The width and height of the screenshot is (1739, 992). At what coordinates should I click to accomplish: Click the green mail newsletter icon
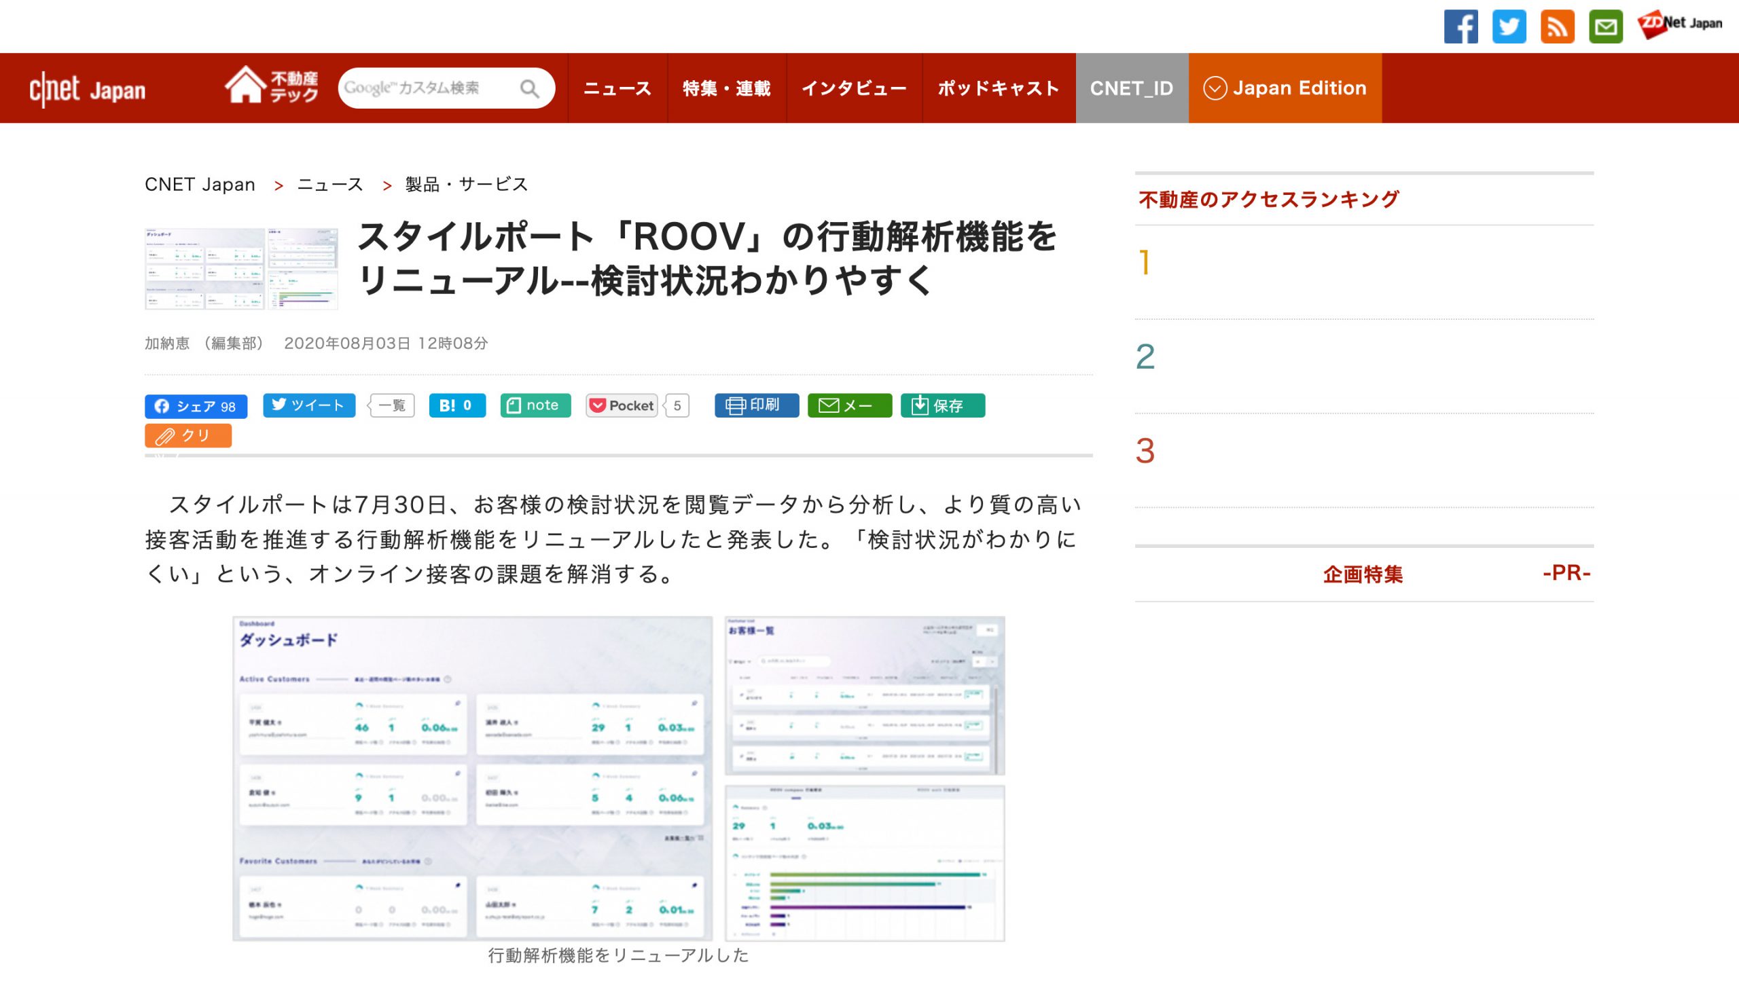[x=1605, y=26]
